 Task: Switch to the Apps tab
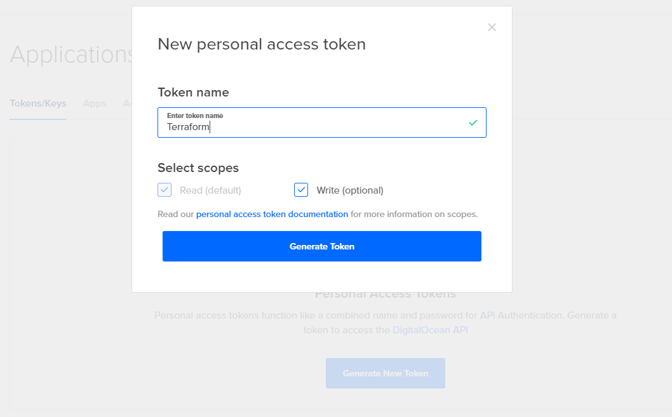(x=94, y=103)
